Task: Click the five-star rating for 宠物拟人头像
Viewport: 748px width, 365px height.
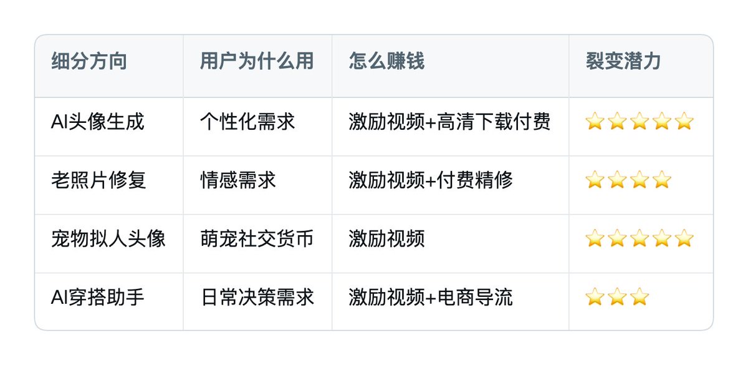Action: pos(640,238)
